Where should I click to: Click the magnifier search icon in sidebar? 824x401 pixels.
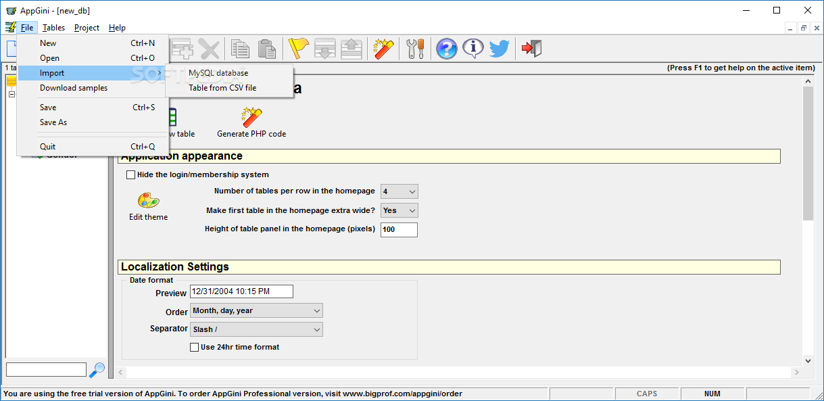[97, 370]
